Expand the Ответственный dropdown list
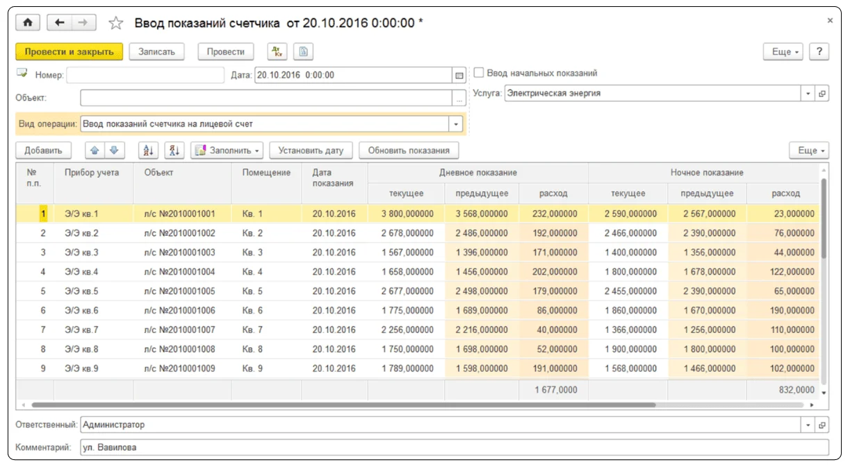The height and width of the screenshot is (469, 850). tap(808, 425)
